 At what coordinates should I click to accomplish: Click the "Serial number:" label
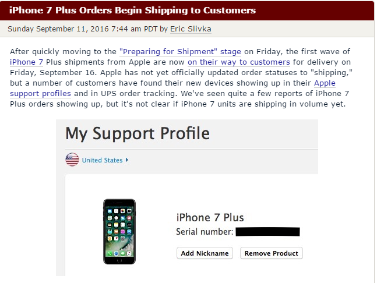coord(205,232)
